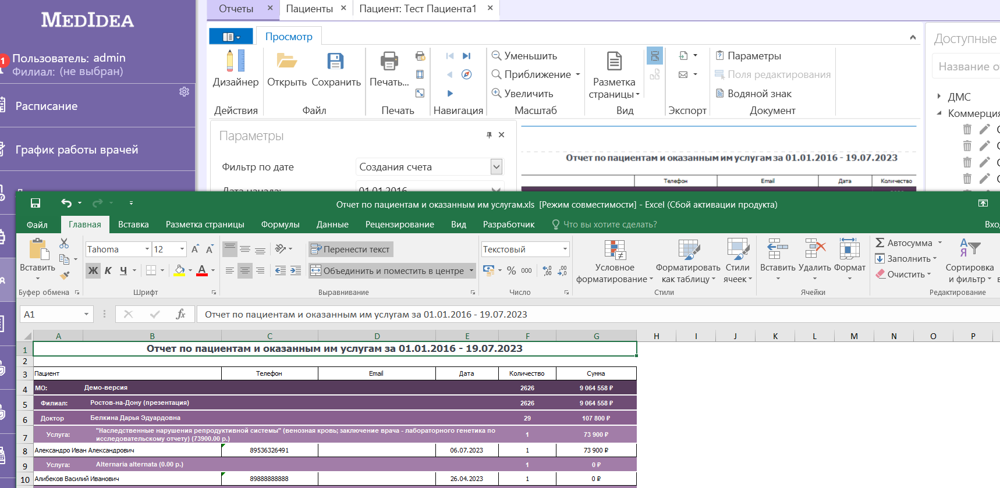Click Увеличить zoom in in viewer

[x=522, y=93]
